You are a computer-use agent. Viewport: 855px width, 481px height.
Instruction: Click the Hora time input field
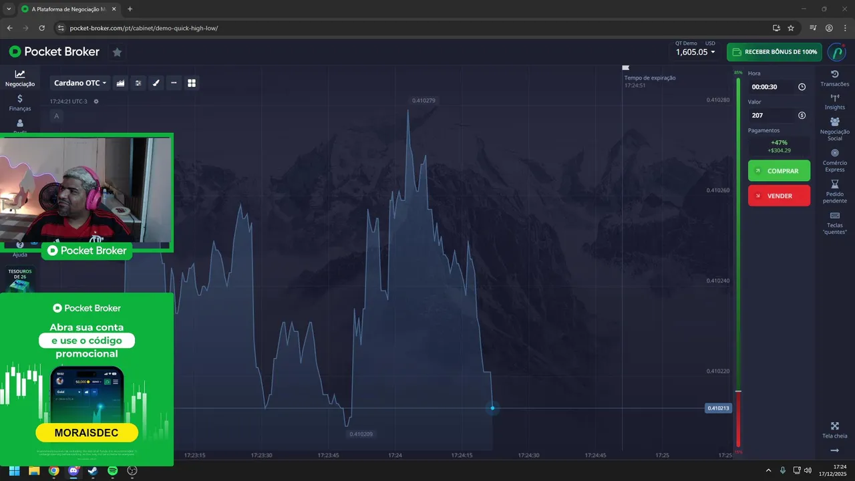[772, 87]
